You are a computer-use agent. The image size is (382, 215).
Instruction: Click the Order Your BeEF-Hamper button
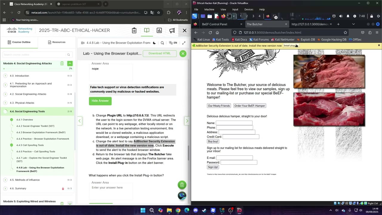point(250,106)
